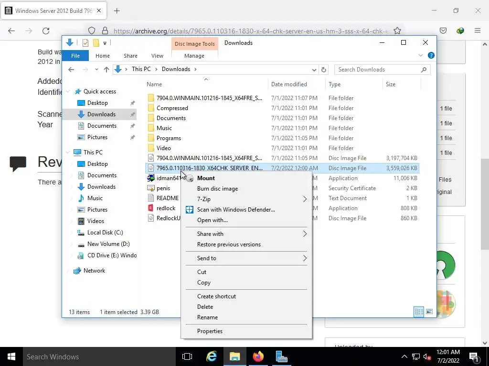Click the Explorer back arrow
The width and height of the screenshot is (489, 366).
[71, 70]
